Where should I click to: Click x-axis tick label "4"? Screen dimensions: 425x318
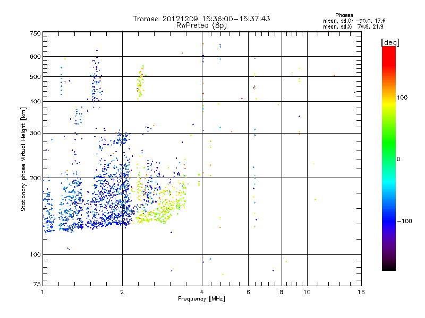pyautogui.click(x=202, y=292)
